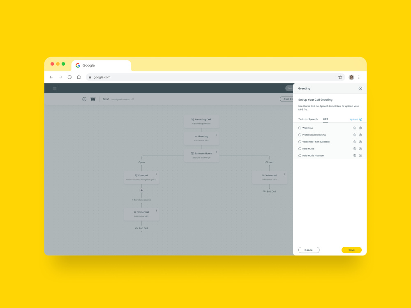This screenshot has height=308, width=411.
Task: Open the Greeting node's three-dot menu
Action: 217,135
